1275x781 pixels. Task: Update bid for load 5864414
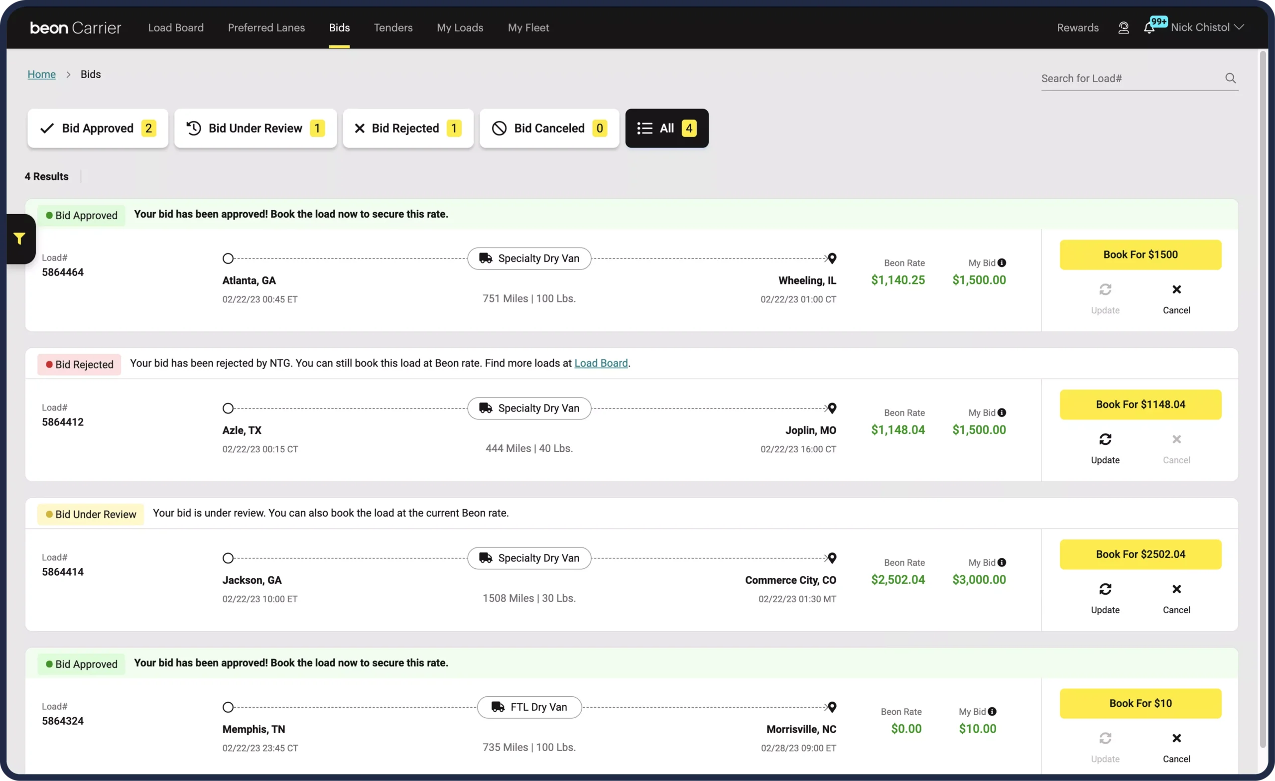tap(1105, 590)
